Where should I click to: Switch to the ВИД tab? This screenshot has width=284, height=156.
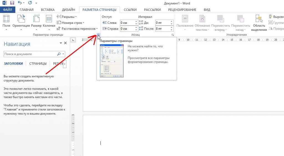pyautogui.click(x=207, y=10)
